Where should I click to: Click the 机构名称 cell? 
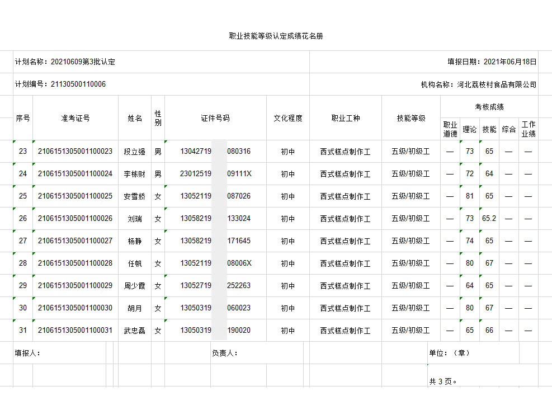point(478,84)
